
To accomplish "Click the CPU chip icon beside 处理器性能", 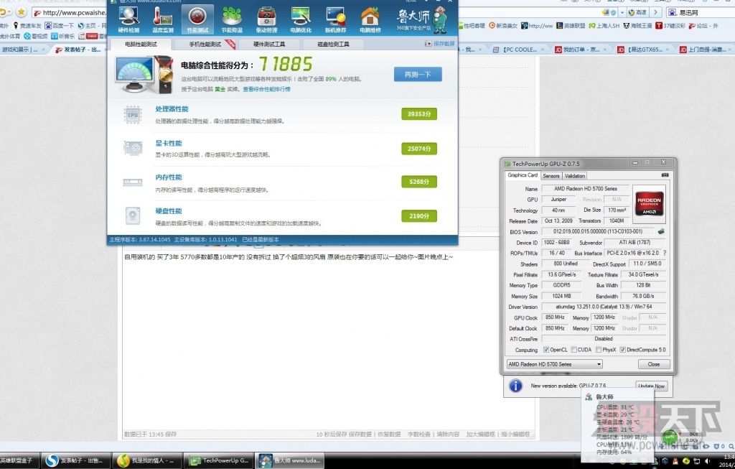I will click(133, 115).
